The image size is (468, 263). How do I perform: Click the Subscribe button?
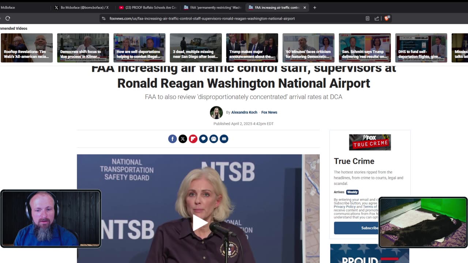pyautogui.click(x=356, y=228)
